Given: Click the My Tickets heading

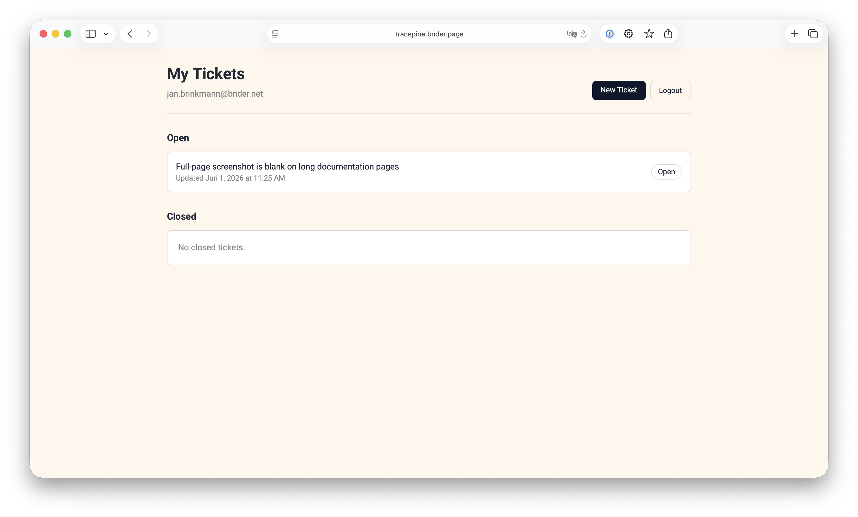Looking at the screenshot, I should 206,74.
